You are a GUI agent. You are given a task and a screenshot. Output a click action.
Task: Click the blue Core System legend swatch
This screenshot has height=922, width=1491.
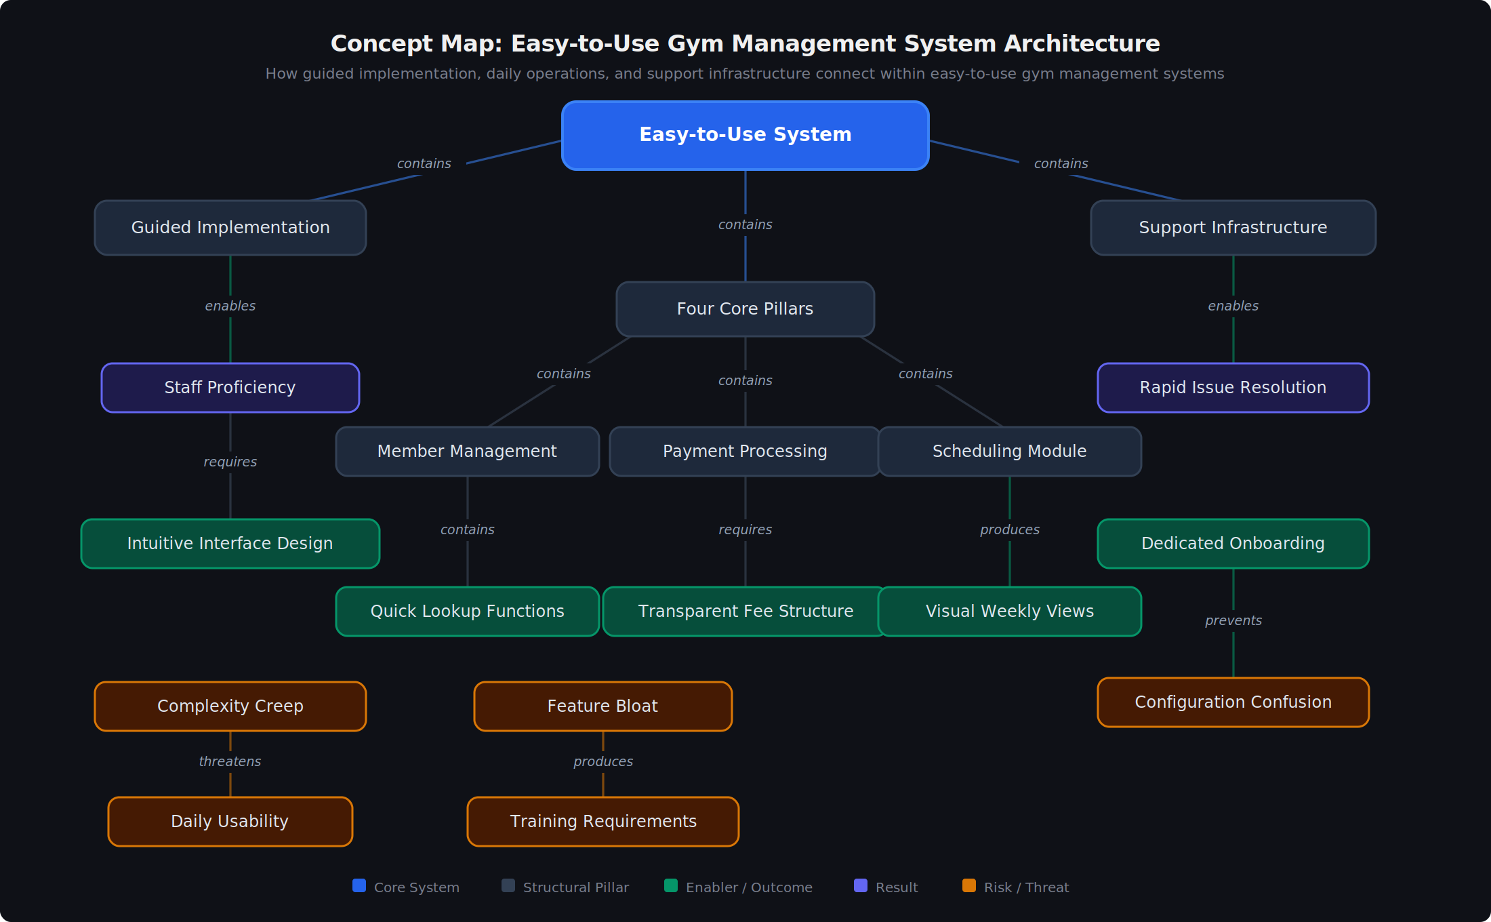359,885
